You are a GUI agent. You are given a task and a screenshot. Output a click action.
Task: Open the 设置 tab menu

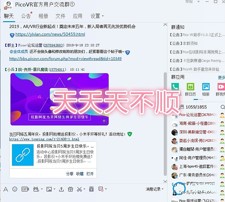(97, 16)
